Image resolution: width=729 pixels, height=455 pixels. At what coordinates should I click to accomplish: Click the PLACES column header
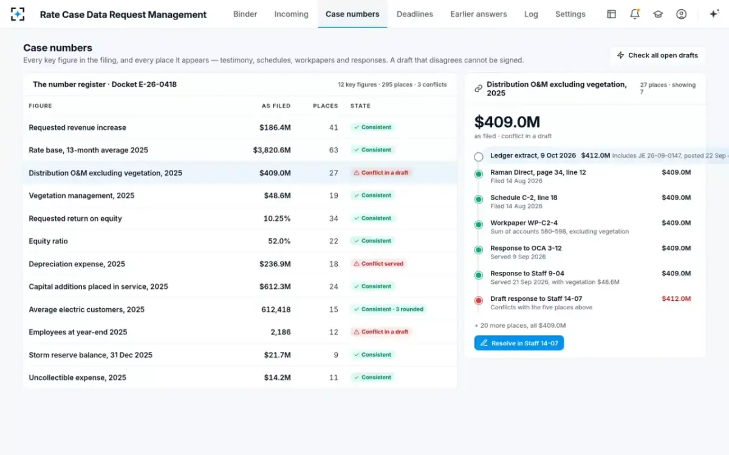[x=326, y=106]
